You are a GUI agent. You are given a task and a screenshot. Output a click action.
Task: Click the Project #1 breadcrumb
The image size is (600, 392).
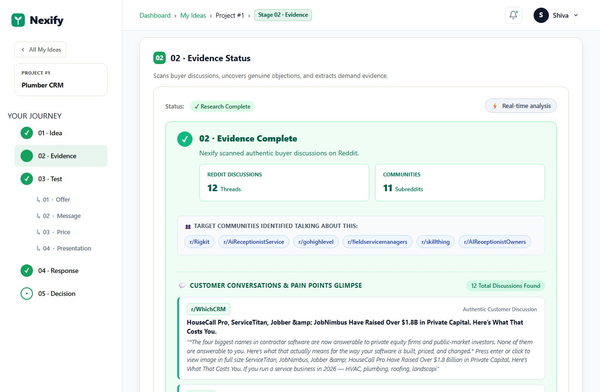[230, 15]
